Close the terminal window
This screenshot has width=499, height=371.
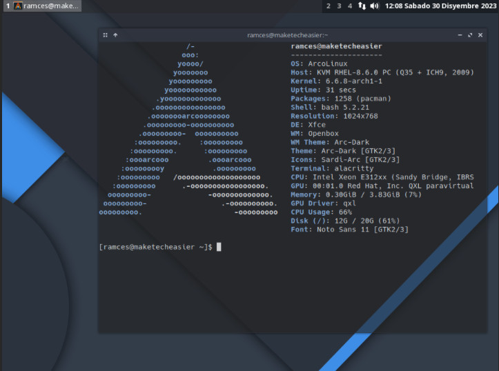480,35
